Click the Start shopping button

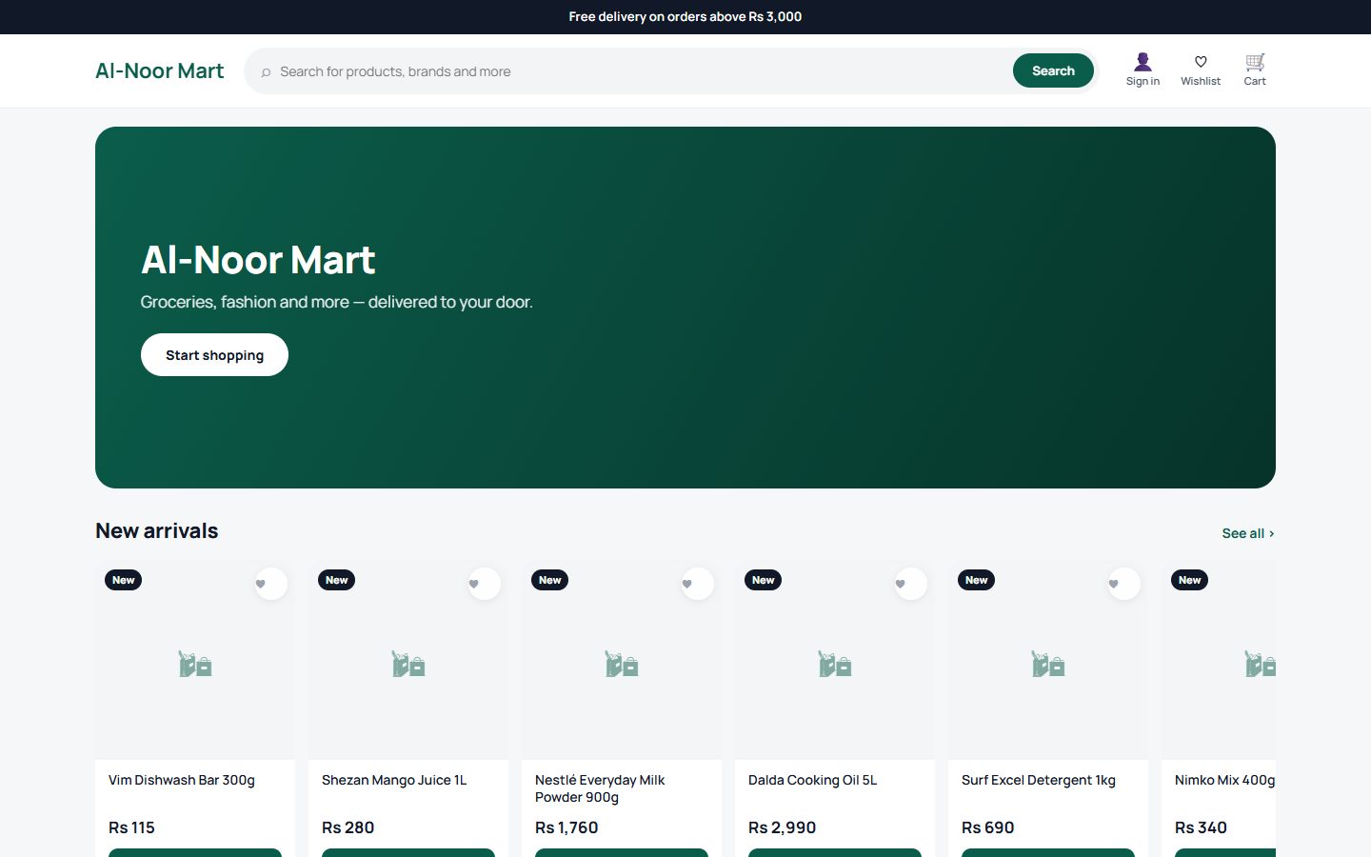214,355
